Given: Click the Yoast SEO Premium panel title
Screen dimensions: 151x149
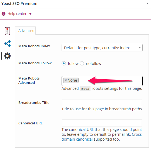Looking at the screenshot, I should (19, 4).
